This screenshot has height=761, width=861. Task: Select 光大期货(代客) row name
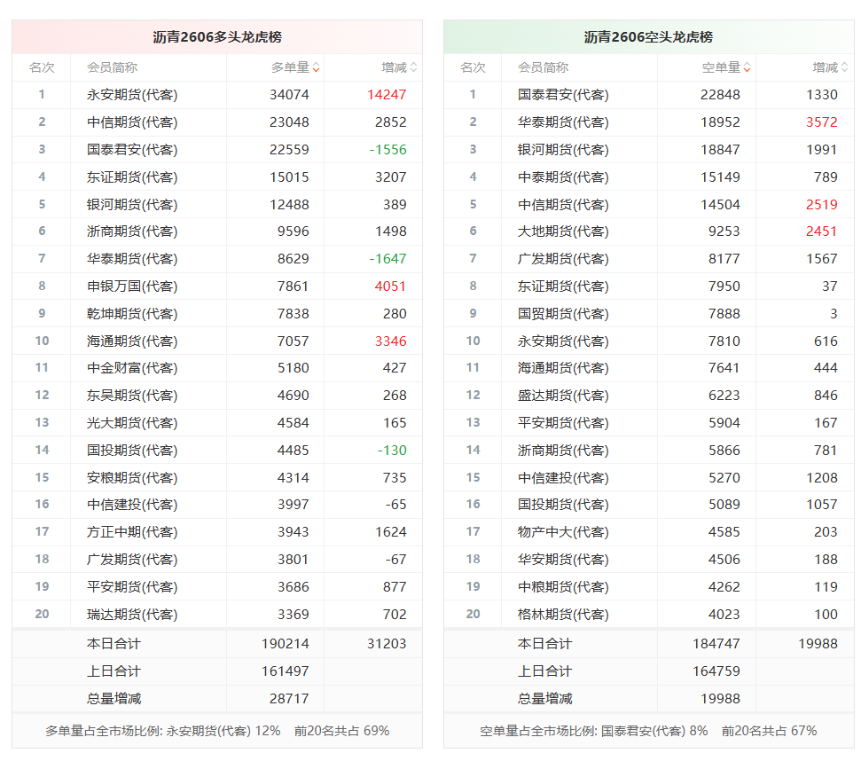click(x=132, y=423)
